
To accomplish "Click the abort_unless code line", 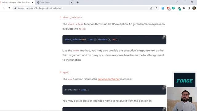I will point(92,39).
